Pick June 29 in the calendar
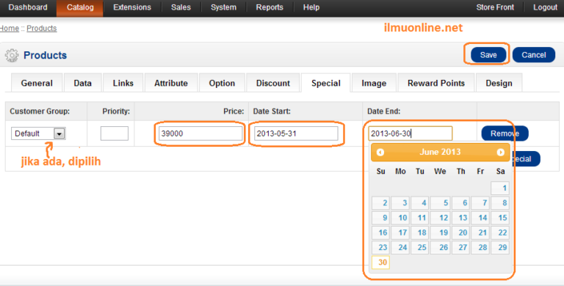The width and height of the screenshot is (564, 286). [x=500, y=247]
